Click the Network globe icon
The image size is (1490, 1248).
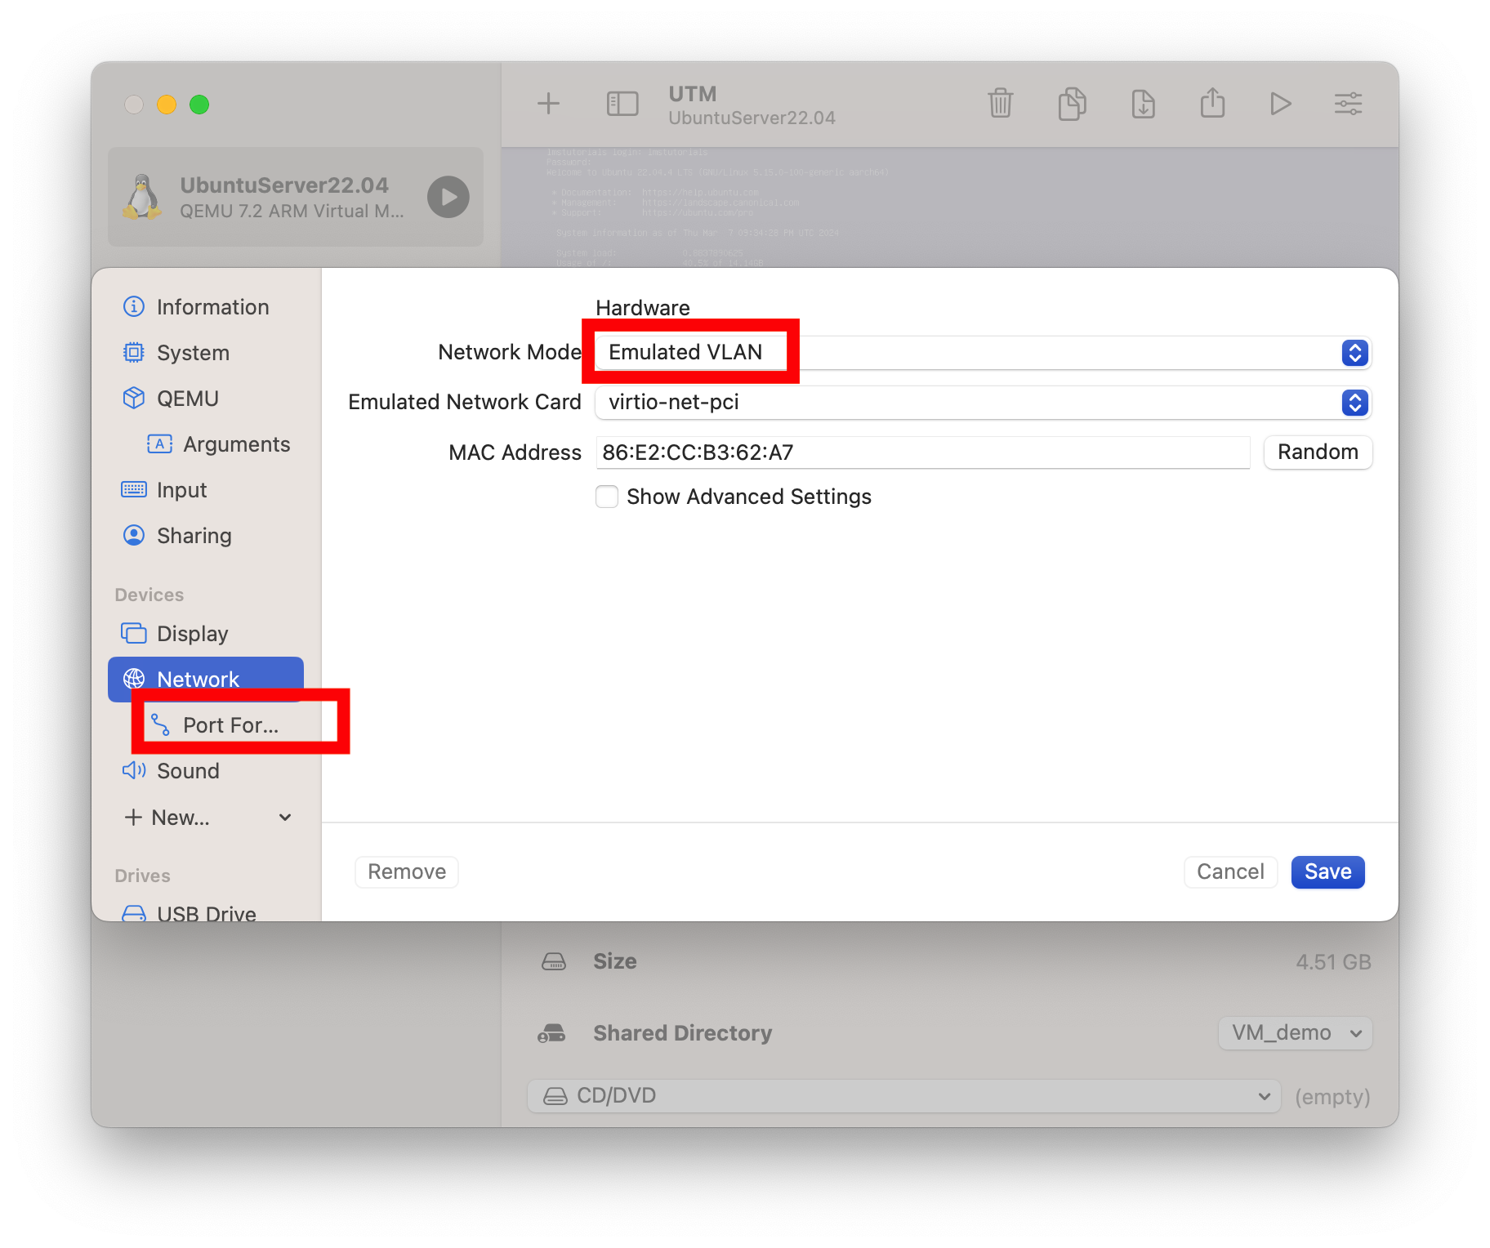[134, 680]
